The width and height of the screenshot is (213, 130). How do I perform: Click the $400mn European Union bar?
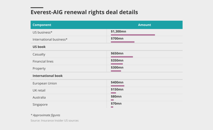click(x=117, y=86)
